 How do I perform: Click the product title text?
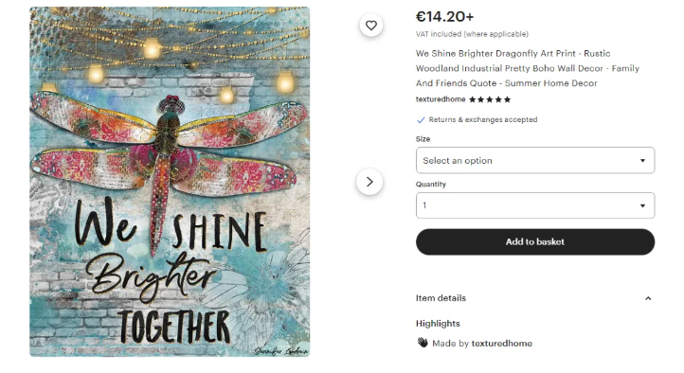point(528,68)
